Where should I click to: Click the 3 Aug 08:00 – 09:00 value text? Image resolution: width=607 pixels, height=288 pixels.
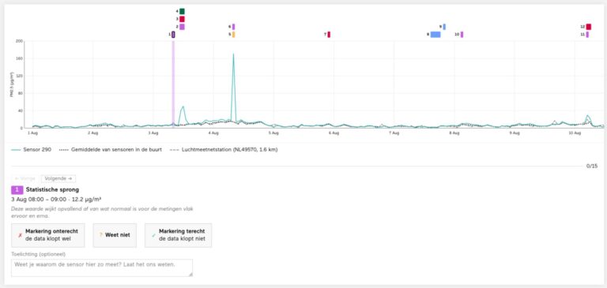(57, 200)
